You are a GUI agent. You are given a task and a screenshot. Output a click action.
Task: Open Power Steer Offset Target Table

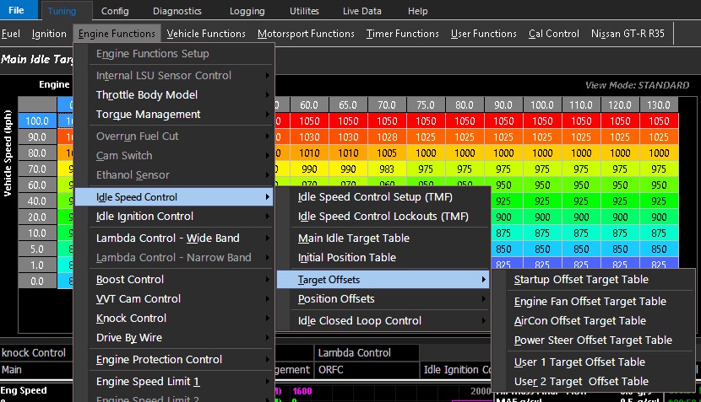point(593,340)
